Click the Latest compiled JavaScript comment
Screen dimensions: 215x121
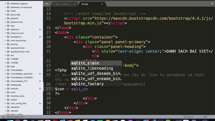point(105,14)
